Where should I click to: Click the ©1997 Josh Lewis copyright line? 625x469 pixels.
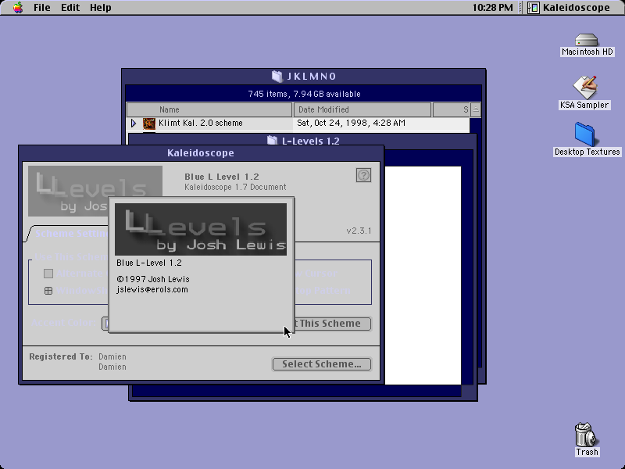(x=153, y=279)
